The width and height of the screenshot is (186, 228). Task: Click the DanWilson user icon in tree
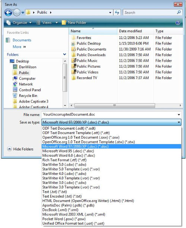pos(15,67)
